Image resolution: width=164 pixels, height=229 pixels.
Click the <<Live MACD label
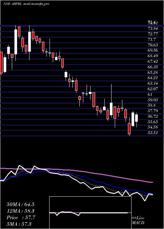click(x=138, y=220)
